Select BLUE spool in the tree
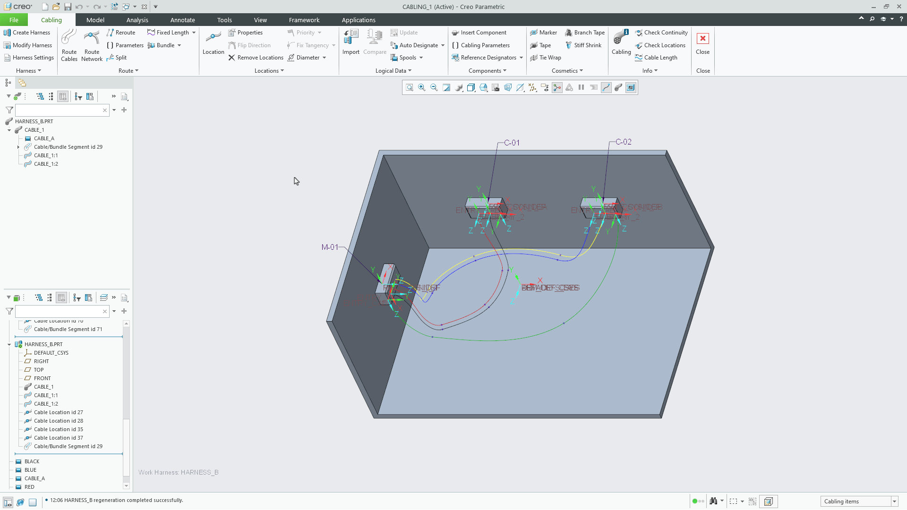This screenshot has height=510, width=907. click(31, 470)
